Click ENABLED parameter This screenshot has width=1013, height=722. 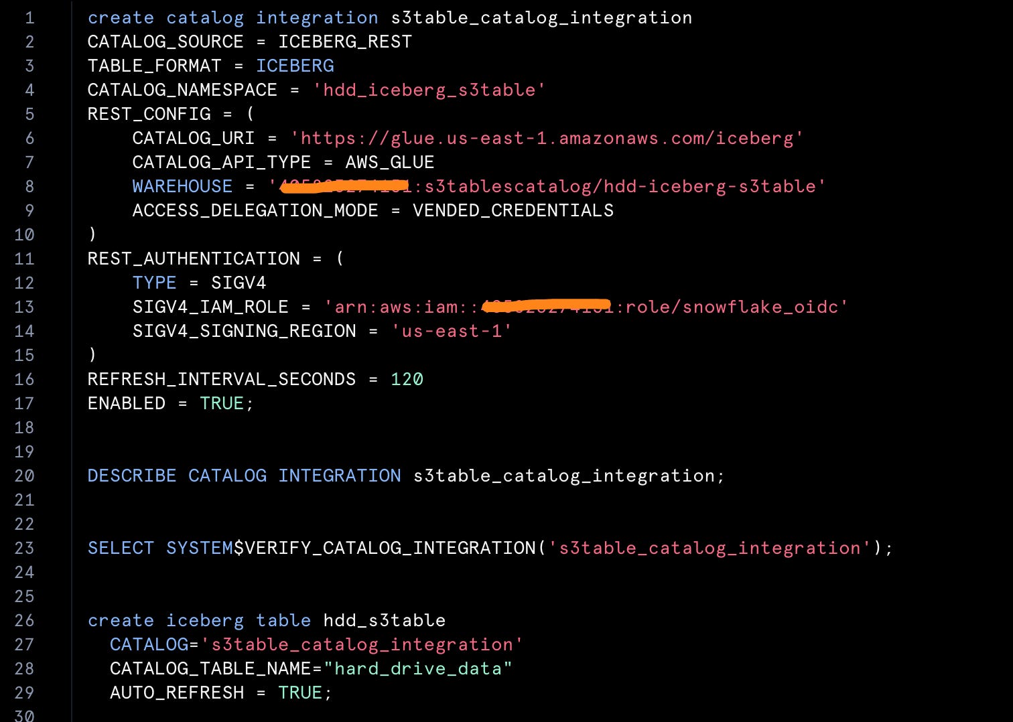click(x=127, y=404)
